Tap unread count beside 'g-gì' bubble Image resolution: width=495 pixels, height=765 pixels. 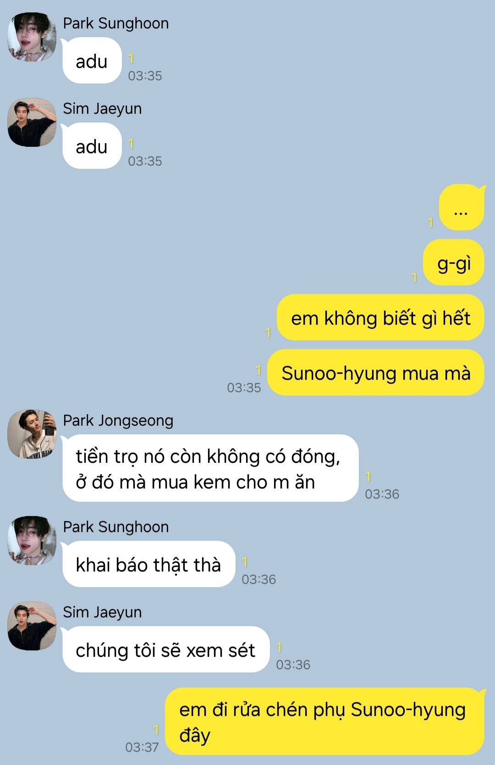coord(414,277)
